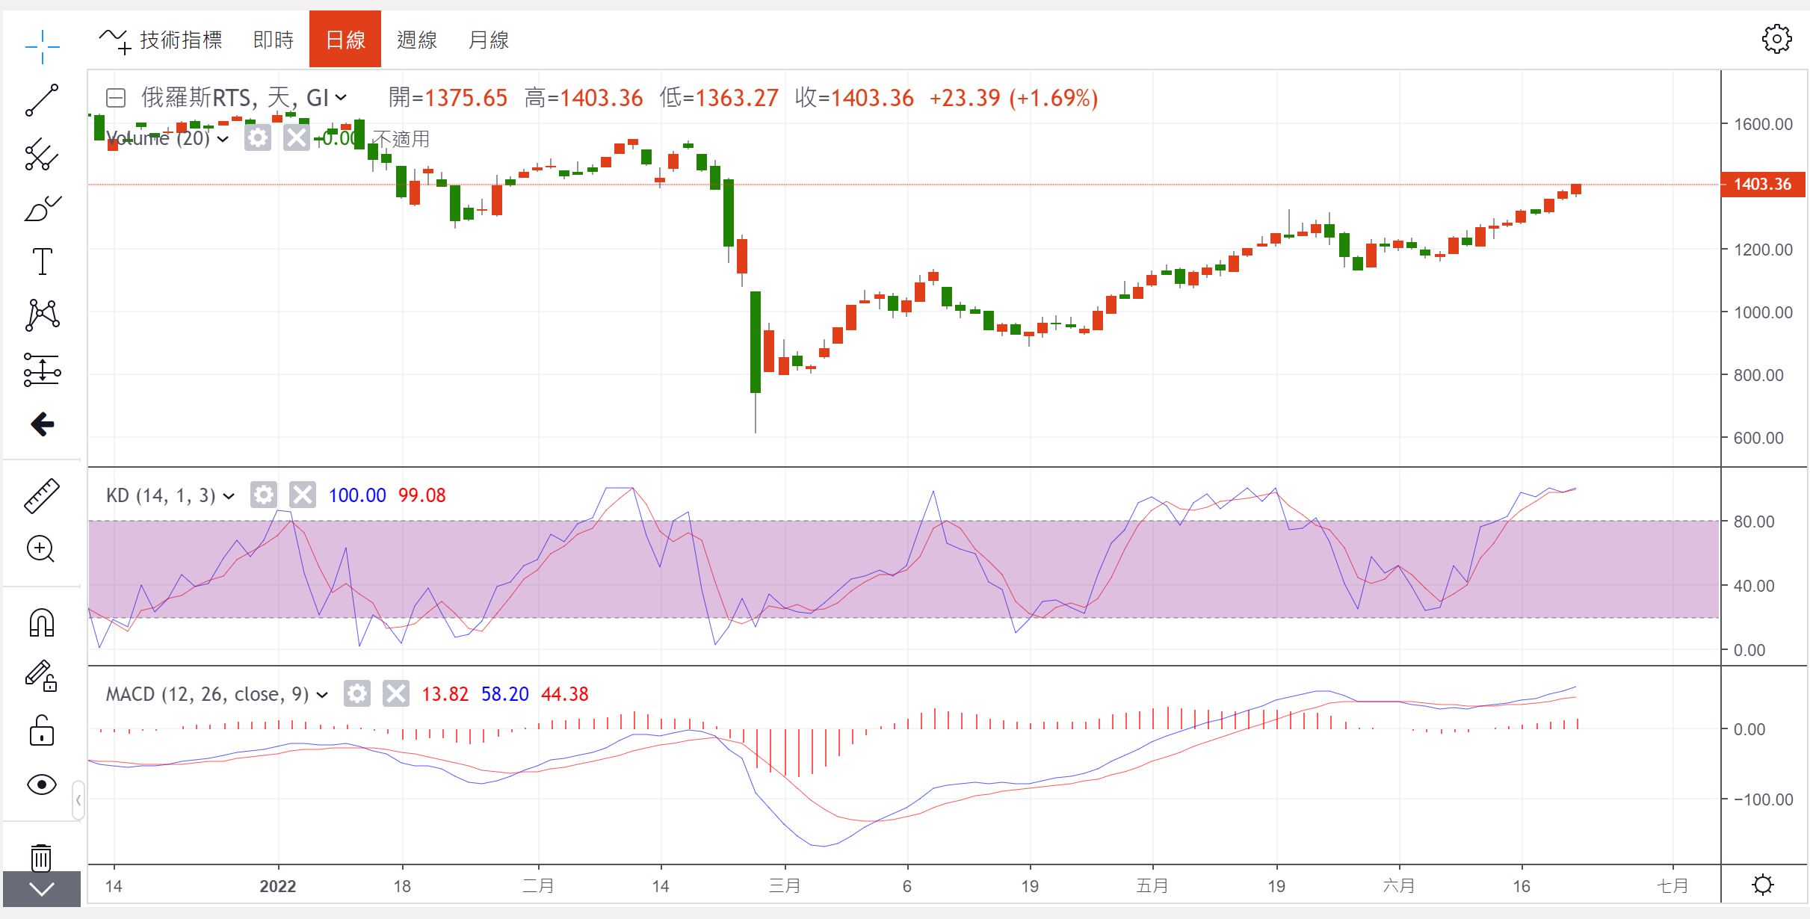The height and width of the screenshot is (919, 1810).
Task: Select the XABCD pattern tool
Action: tap(42, 315)
